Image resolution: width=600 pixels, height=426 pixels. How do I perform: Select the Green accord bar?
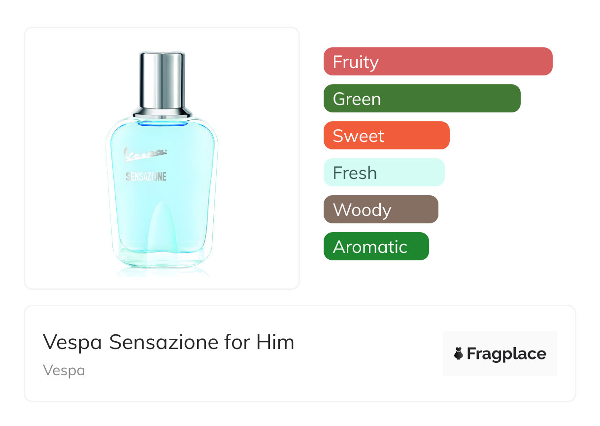click(x=422, y=99)
